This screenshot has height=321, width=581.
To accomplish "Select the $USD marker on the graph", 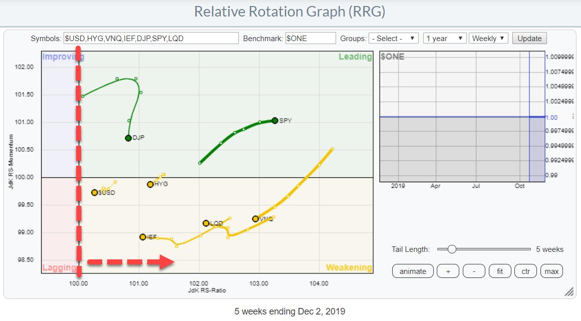I will click(x=95, y=192).
